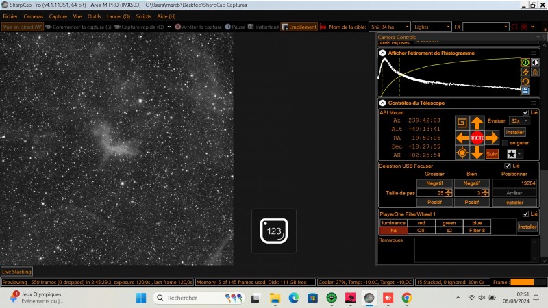Move the mount up with orange arrow
The width and height of the screenshot is (548, 308).
point(477,123)
